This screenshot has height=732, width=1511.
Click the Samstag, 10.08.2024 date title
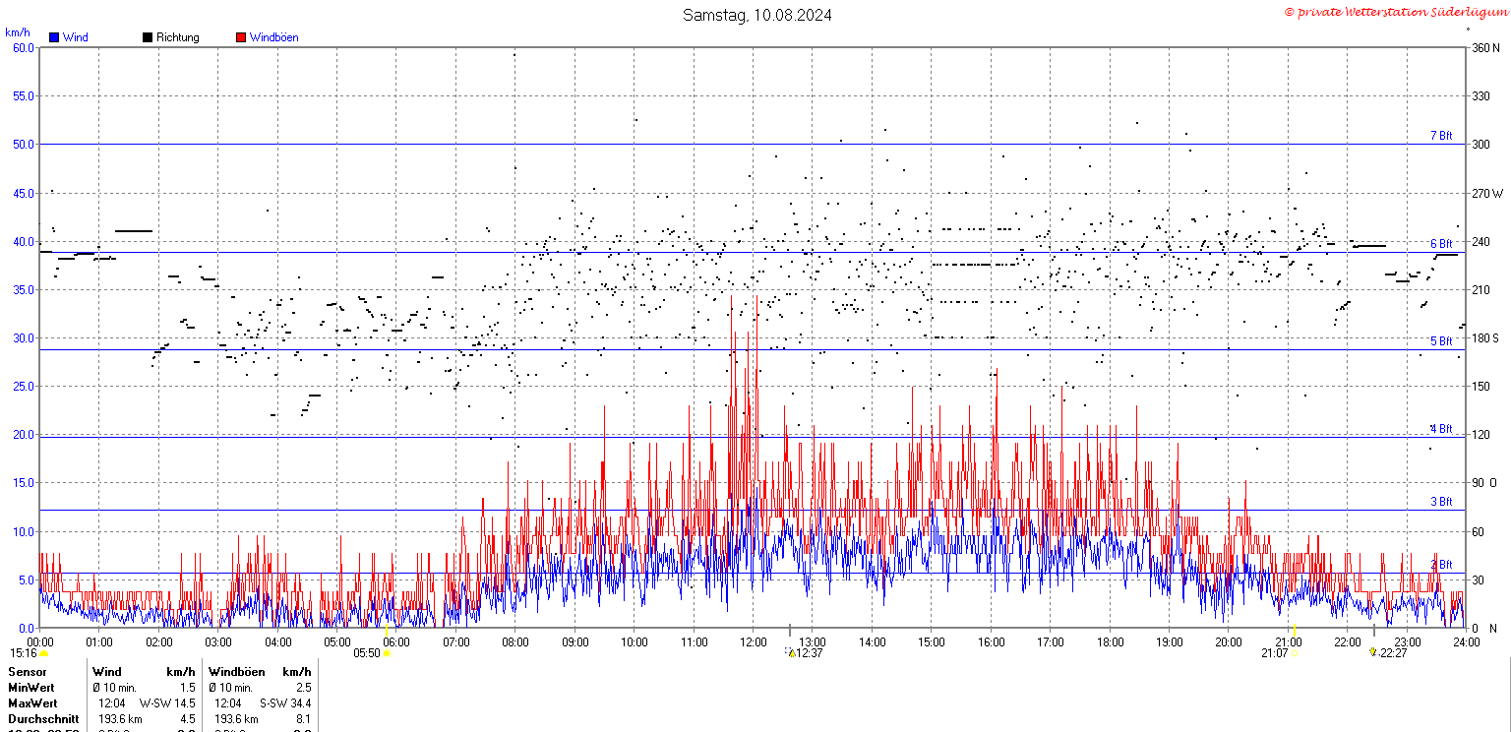[x=756, y=15]
